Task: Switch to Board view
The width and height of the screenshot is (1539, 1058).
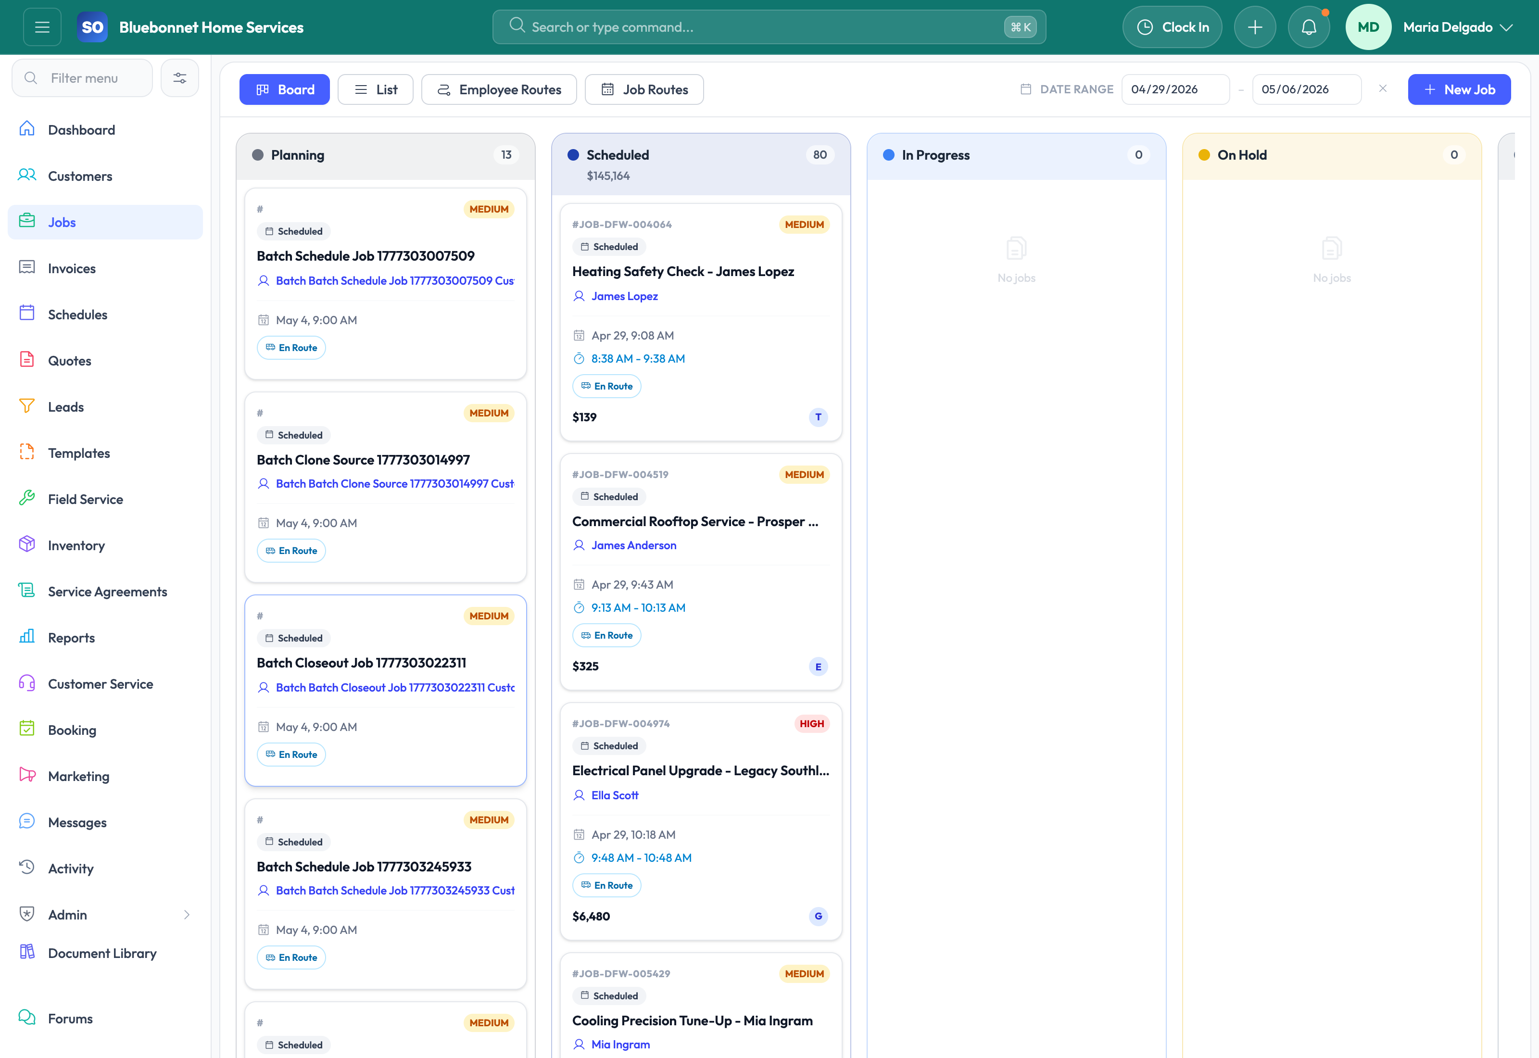Action: [x=284, y=89]
